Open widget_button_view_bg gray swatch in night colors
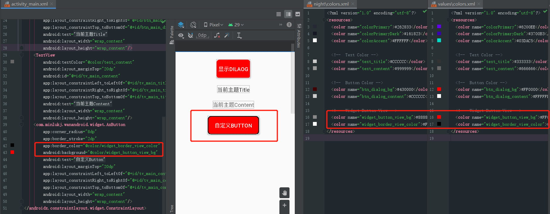This screenshot has height=214, width=550. click(315, 117)
